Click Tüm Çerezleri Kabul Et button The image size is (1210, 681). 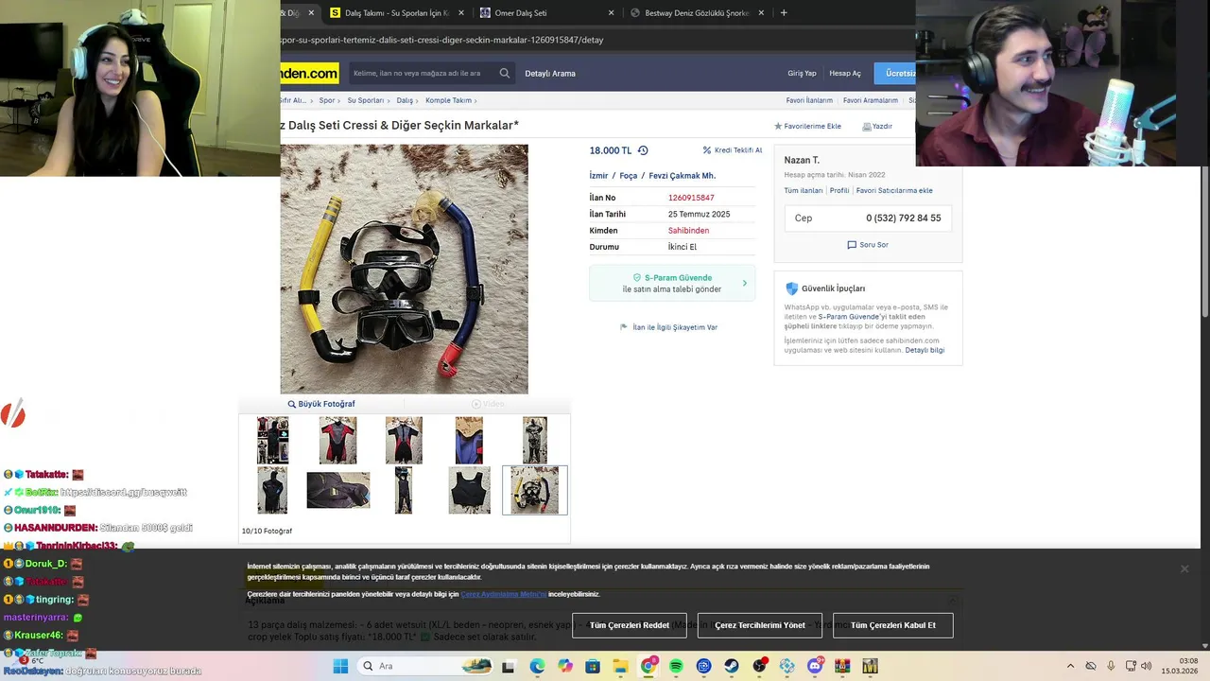[892, 625]
